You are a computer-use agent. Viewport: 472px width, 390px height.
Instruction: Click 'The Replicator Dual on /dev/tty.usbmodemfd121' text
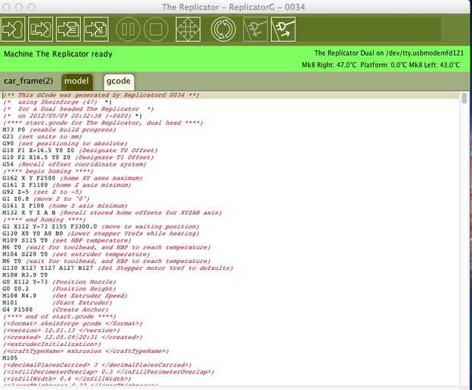(389, 53)
